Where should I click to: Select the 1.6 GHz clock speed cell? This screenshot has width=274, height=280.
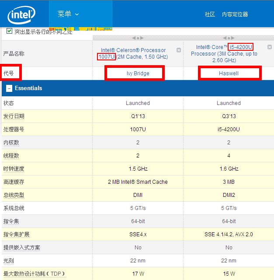coord(229,169)
